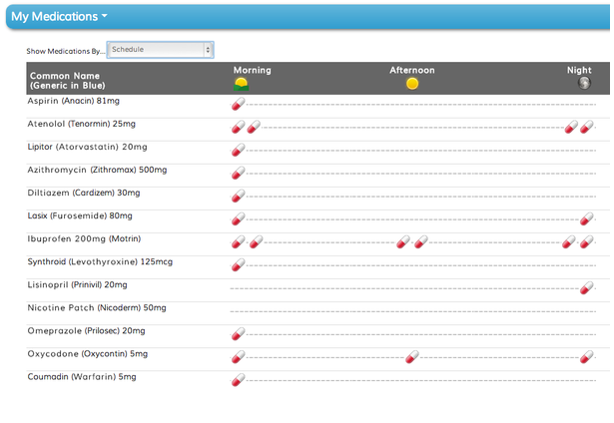Click the Lipitor morning pill icon
The height and width of the screenshot is (423, 614).
point(238,150)
